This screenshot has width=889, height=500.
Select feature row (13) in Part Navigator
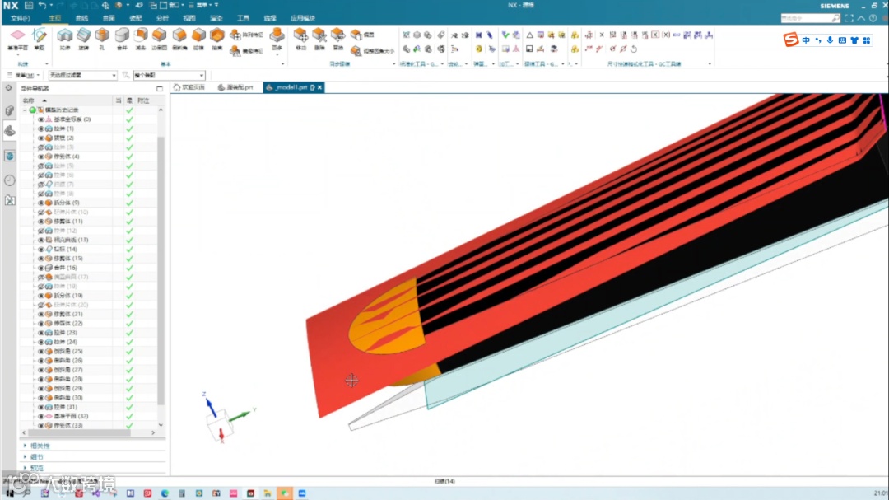(71, 240)
